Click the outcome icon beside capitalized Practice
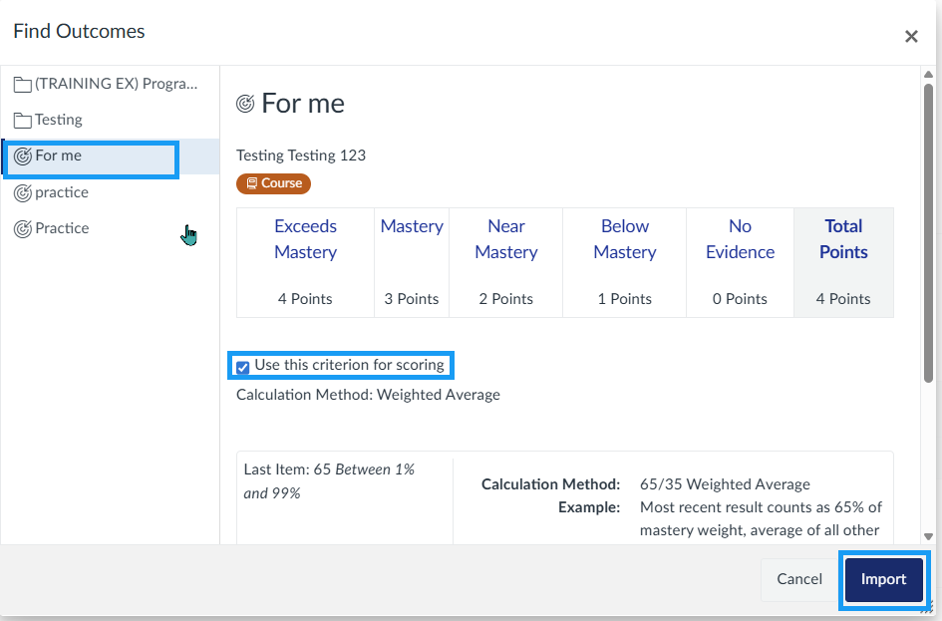 coord(22,229)
